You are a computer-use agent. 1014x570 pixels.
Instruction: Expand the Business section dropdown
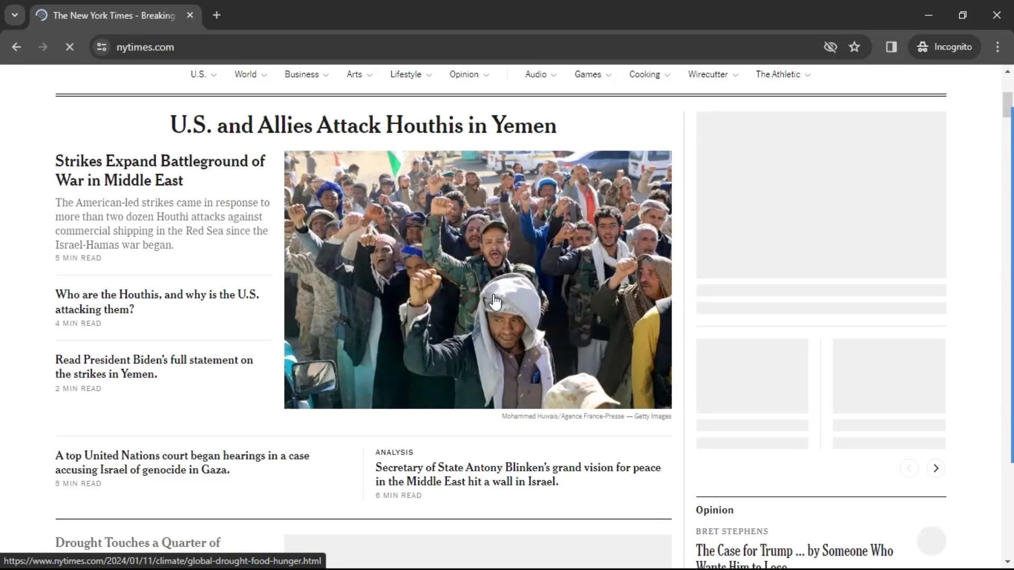pos(306,74)
